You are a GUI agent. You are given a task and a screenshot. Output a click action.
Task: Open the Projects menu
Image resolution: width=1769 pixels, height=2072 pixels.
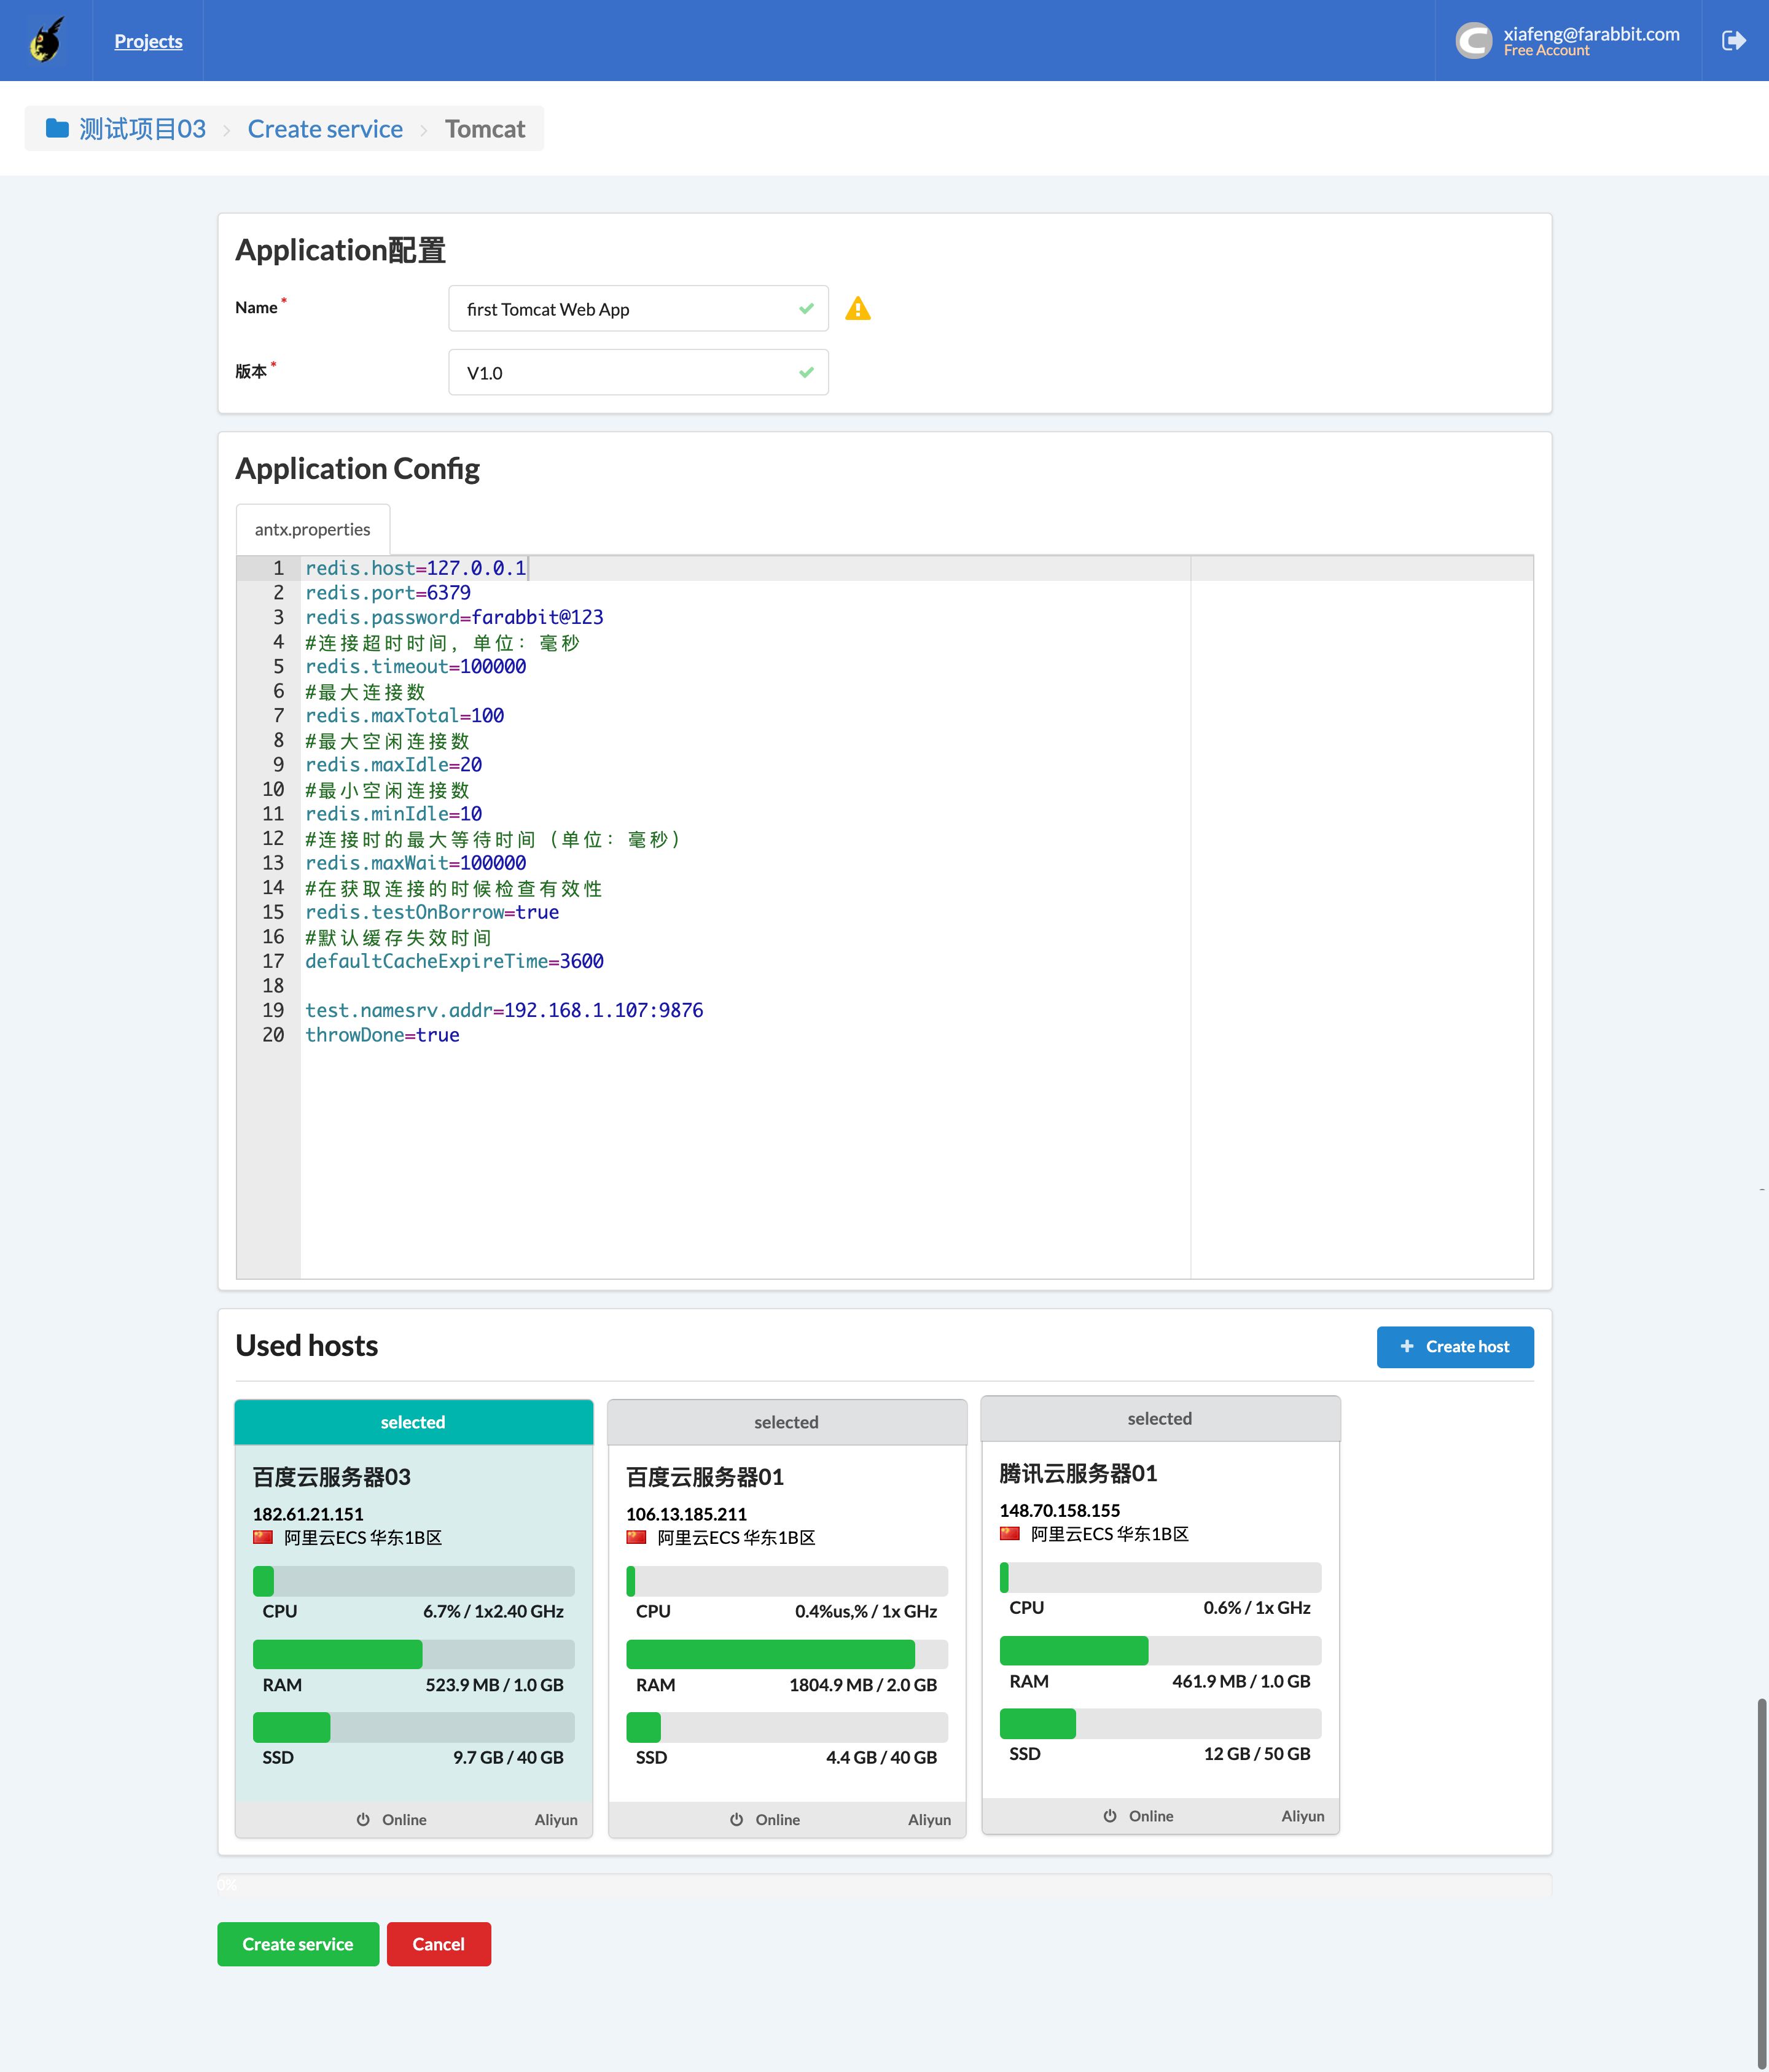[x=148, y=41]
